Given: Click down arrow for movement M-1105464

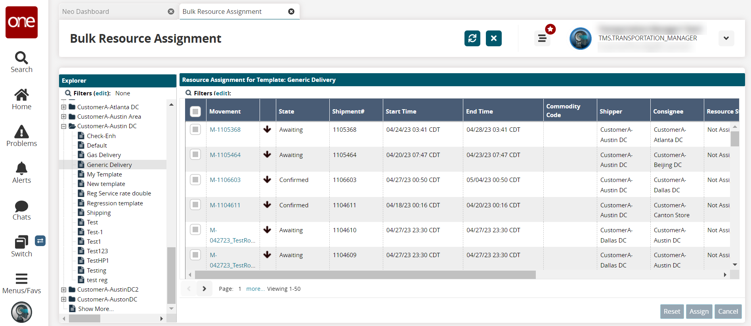Looking at the screenshot, I should pyautogui.click(x=268, y=154).
